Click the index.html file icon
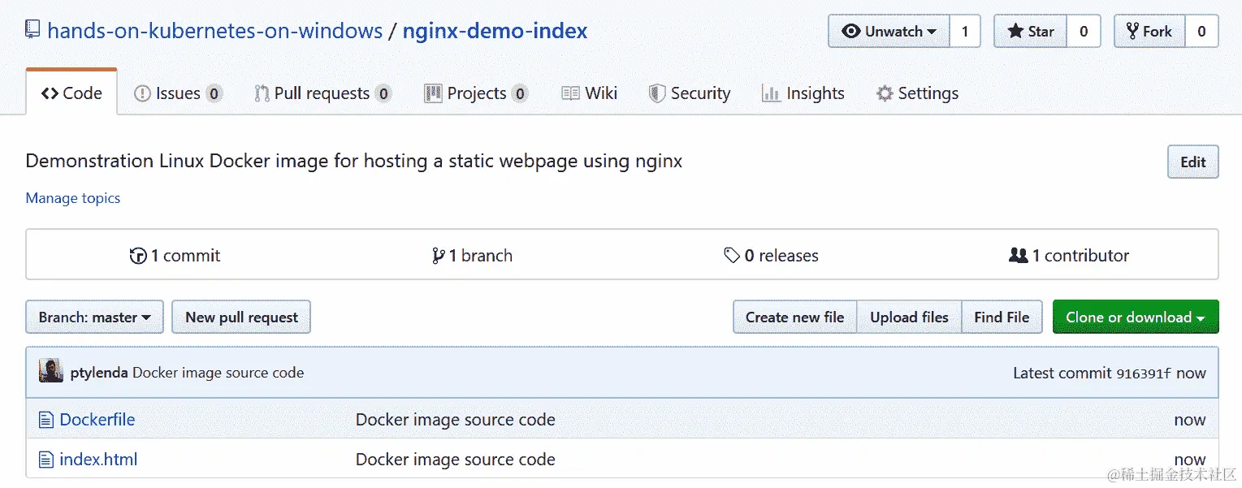Image resolution: width=1242 pixels, height=488 pixels. pos(46,460)
